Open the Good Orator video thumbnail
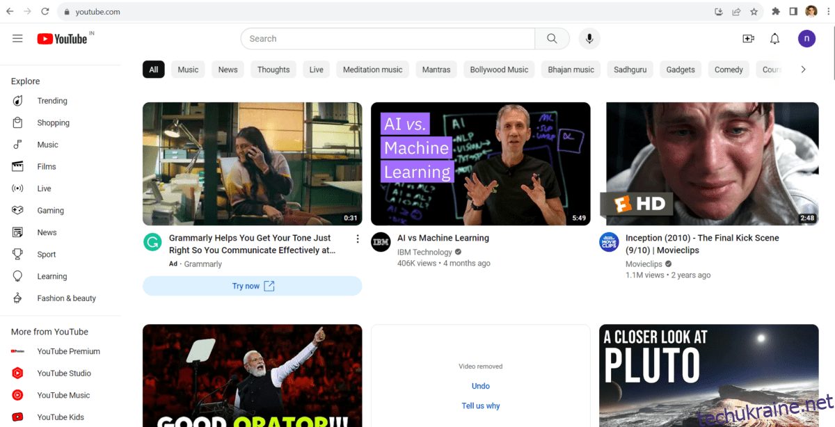This screenshot has width=835, height=427. 253,376
